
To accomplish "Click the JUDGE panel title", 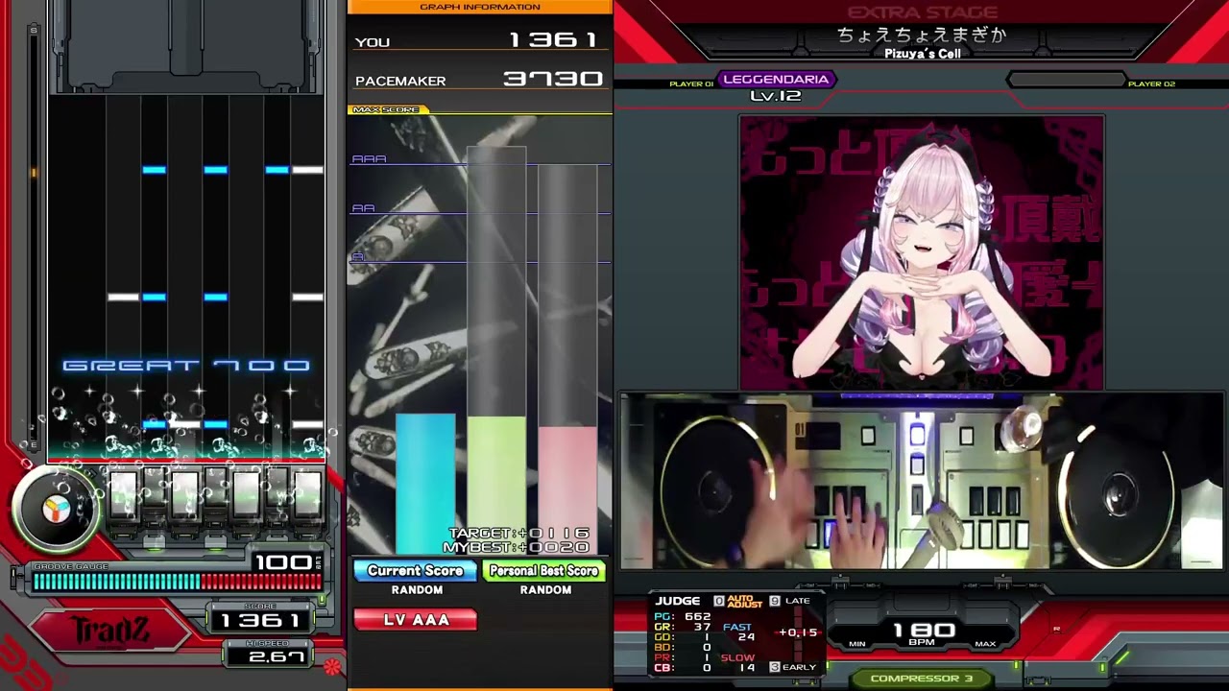I will 678,601.
